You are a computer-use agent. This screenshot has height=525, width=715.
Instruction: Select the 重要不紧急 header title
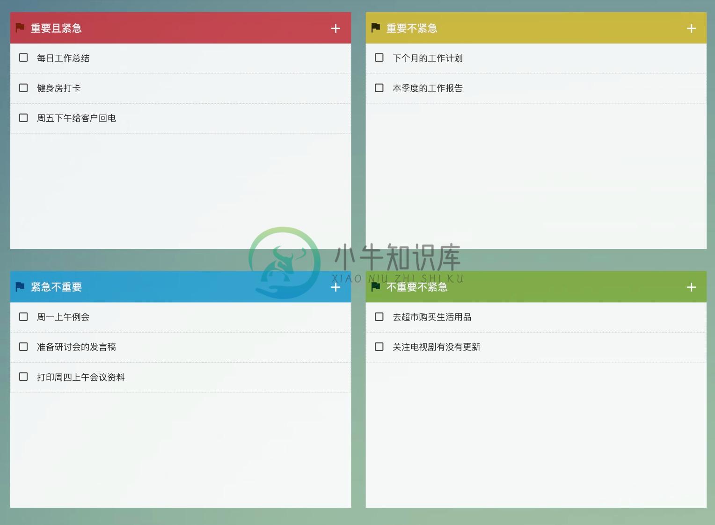(412, 29)
